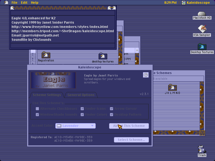215x161 pixels.
Task: Open the Accent Color Lavender dropdown
Action: click(x=76, y=126)
